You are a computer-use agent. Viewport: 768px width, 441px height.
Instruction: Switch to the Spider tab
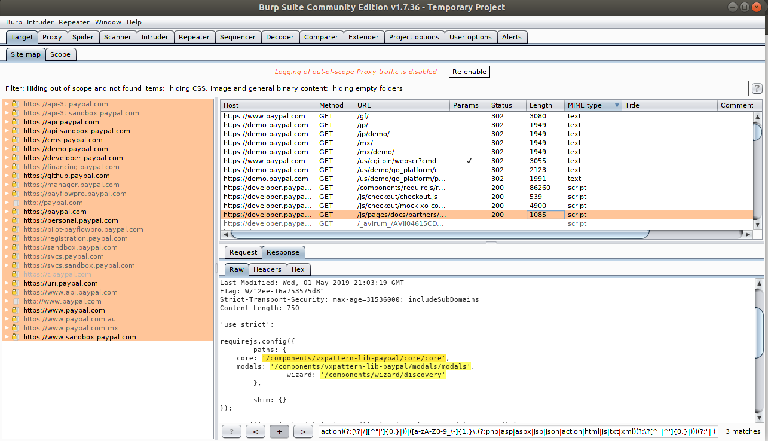(83, 37)
